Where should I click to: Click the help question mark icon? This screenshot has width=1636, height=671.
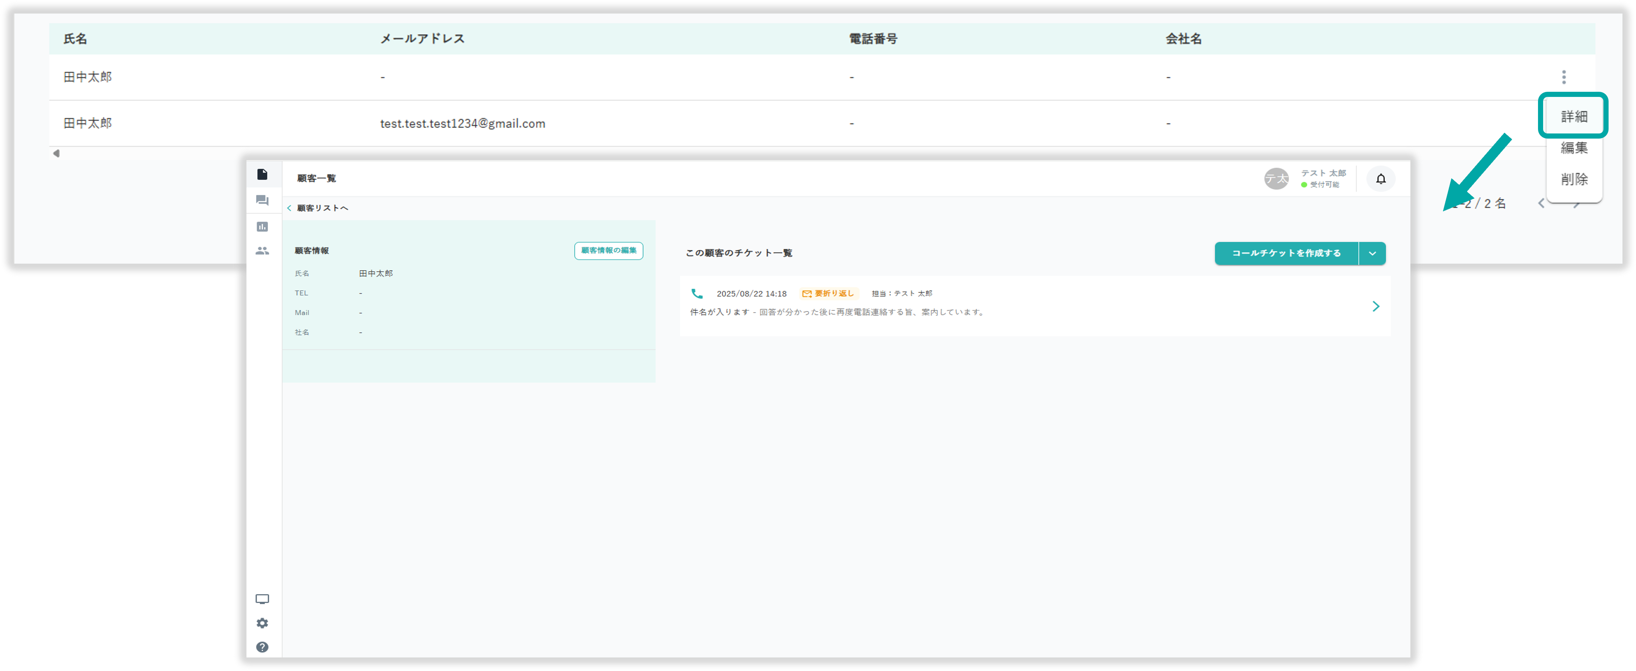(x=262, y=647)
